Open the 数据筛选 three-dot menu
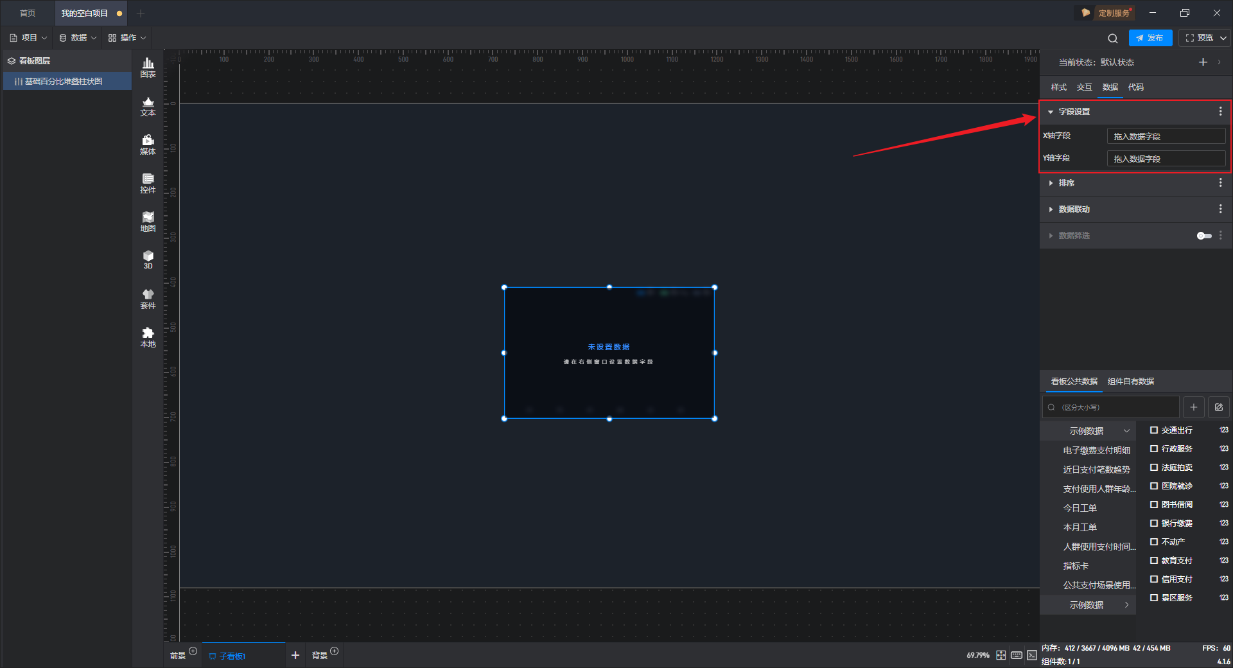Image resolution: width=1233 pixels, height=668 pixels. tap(1220, 236)
